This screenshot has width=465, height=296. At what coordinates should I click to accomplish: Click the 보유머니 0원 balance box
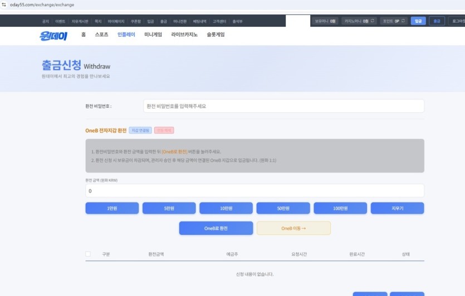point(325,21)
